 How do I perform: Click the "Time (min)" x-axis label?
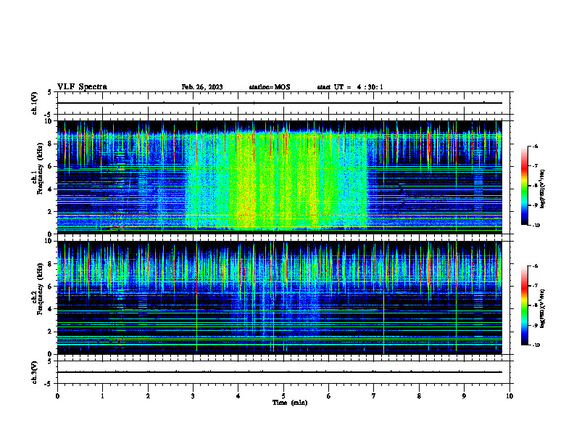point(290,403)
